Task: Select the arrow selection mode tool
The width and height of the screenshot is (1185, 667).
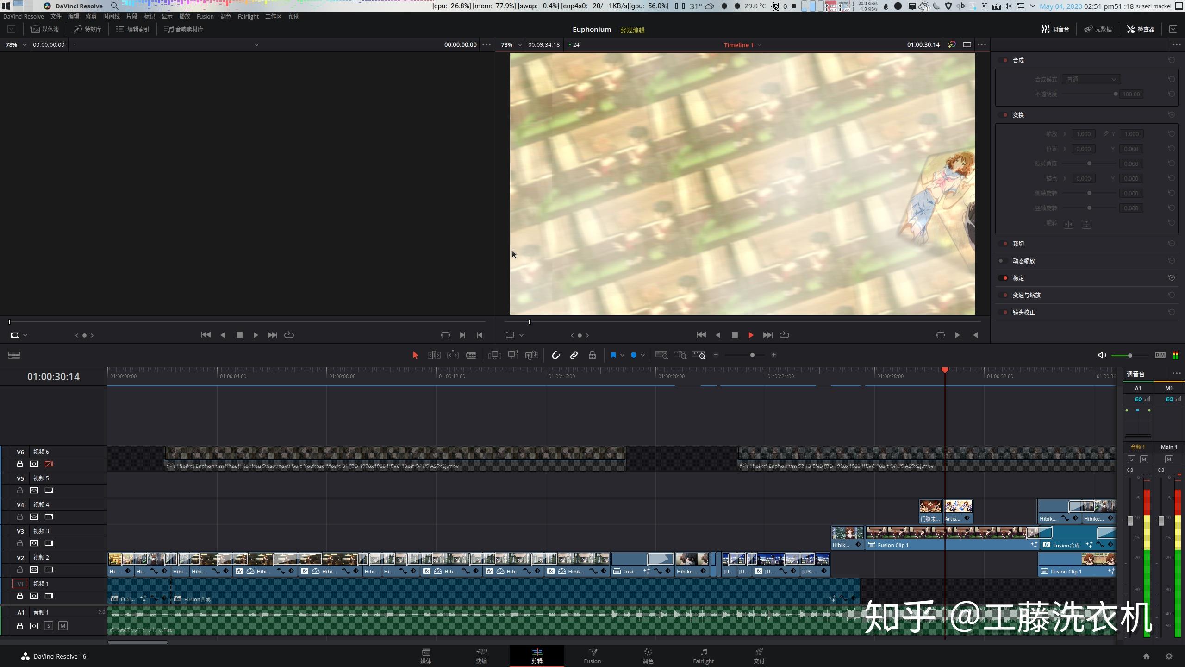Action: (415, 355)
